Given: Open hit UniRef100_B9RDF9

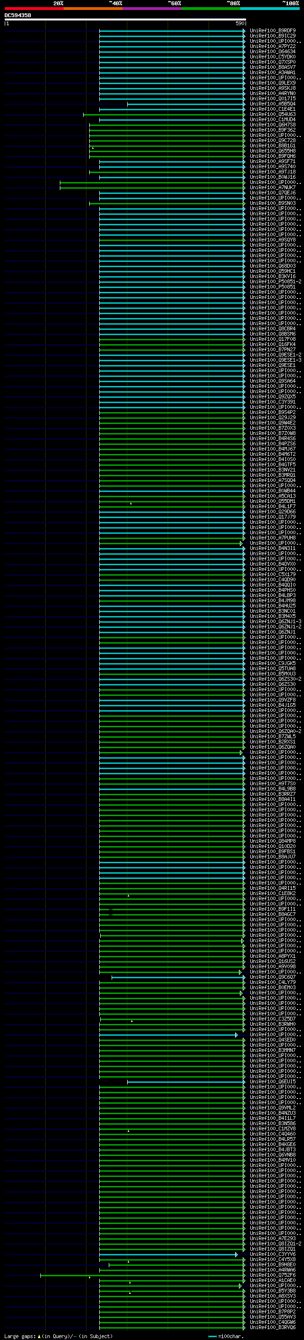Looking at the screenshot, I should [273, 31].
